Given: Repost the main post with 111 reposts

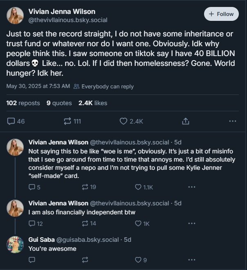Looking at the screenshot, I should (x=67, y=121).
